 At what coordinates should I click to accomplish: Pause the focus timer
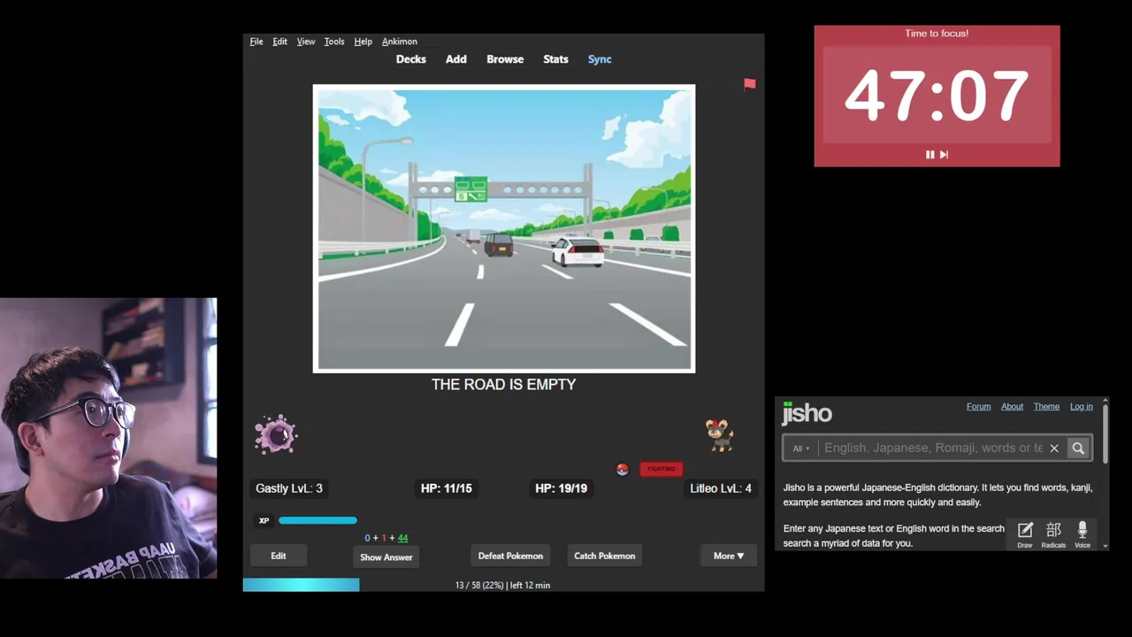(929, 155)
